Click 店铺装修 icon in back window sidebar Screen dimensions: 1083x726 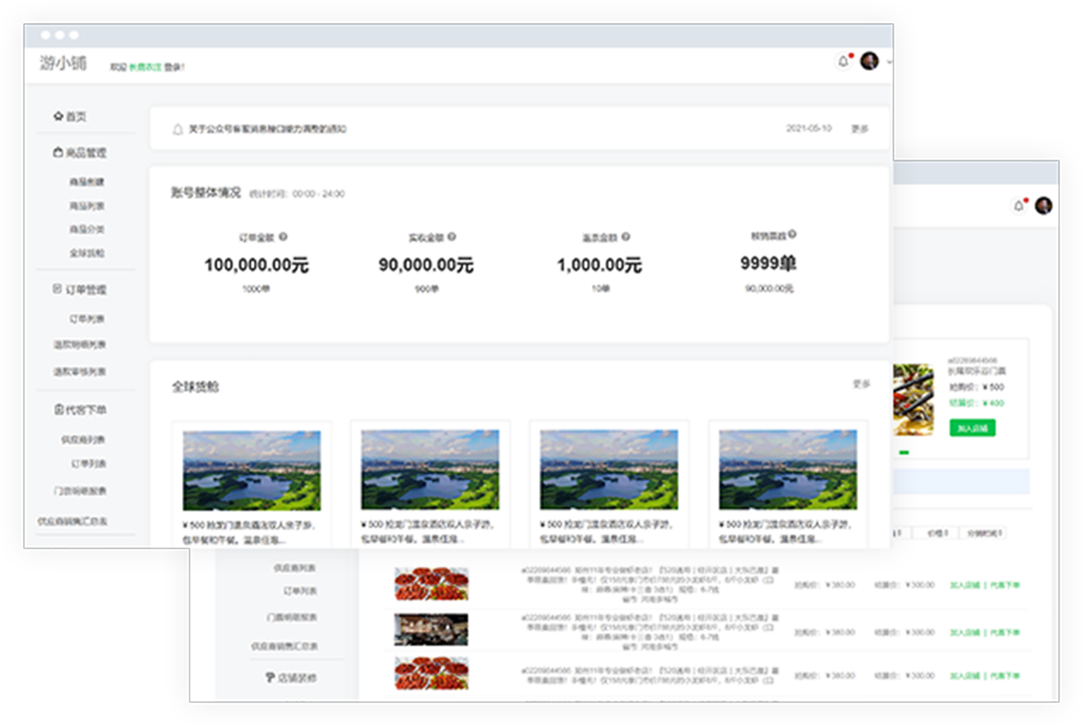click(x=270, y=677)
